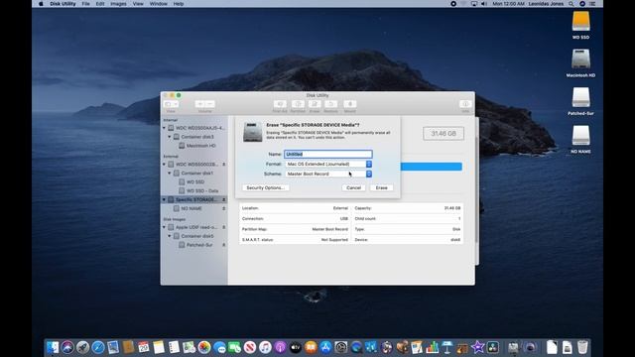Open the View menu
The width and height of the screenshot is (635, 357).
coord(138,4)
